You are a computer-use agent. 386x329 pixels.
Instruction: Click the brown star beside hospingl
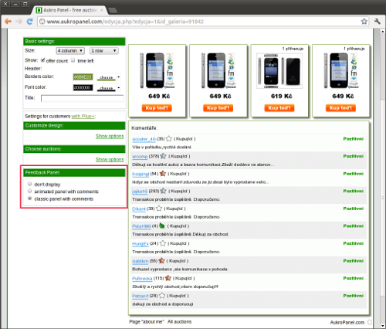(x=163, y=174)
